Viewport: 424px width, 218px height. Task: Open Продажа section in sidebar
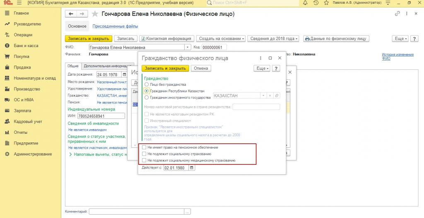[x=22, y=67]
